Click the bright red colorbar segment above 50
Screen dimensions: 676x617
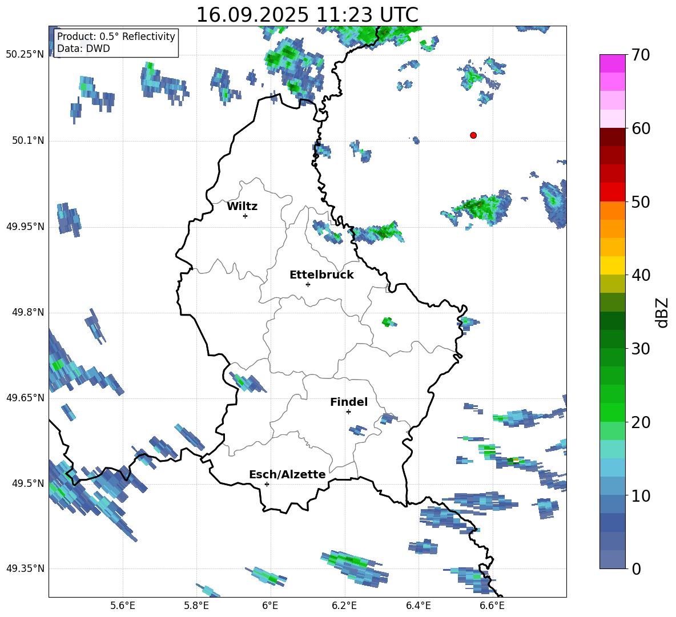click(612, 192)
